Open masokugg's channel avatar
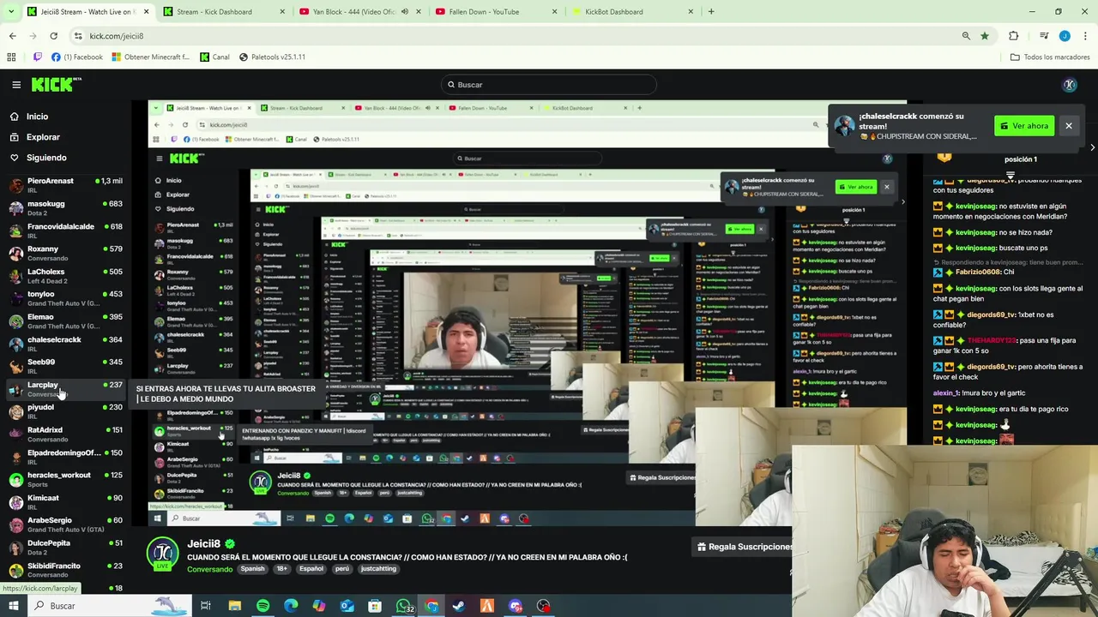This screenshot has width=1098, height=617. pyautogui.click(x=15, y=207)
